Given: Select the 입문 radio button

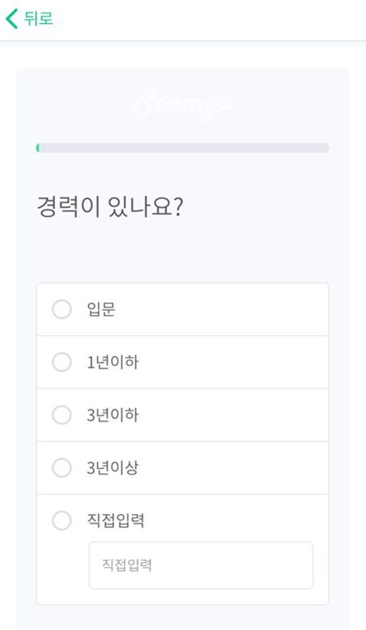Looking at the screenshot, I should click(x=62, y=310).
